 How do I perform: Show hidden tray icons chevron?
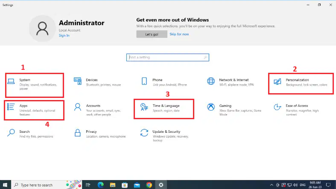272,185
